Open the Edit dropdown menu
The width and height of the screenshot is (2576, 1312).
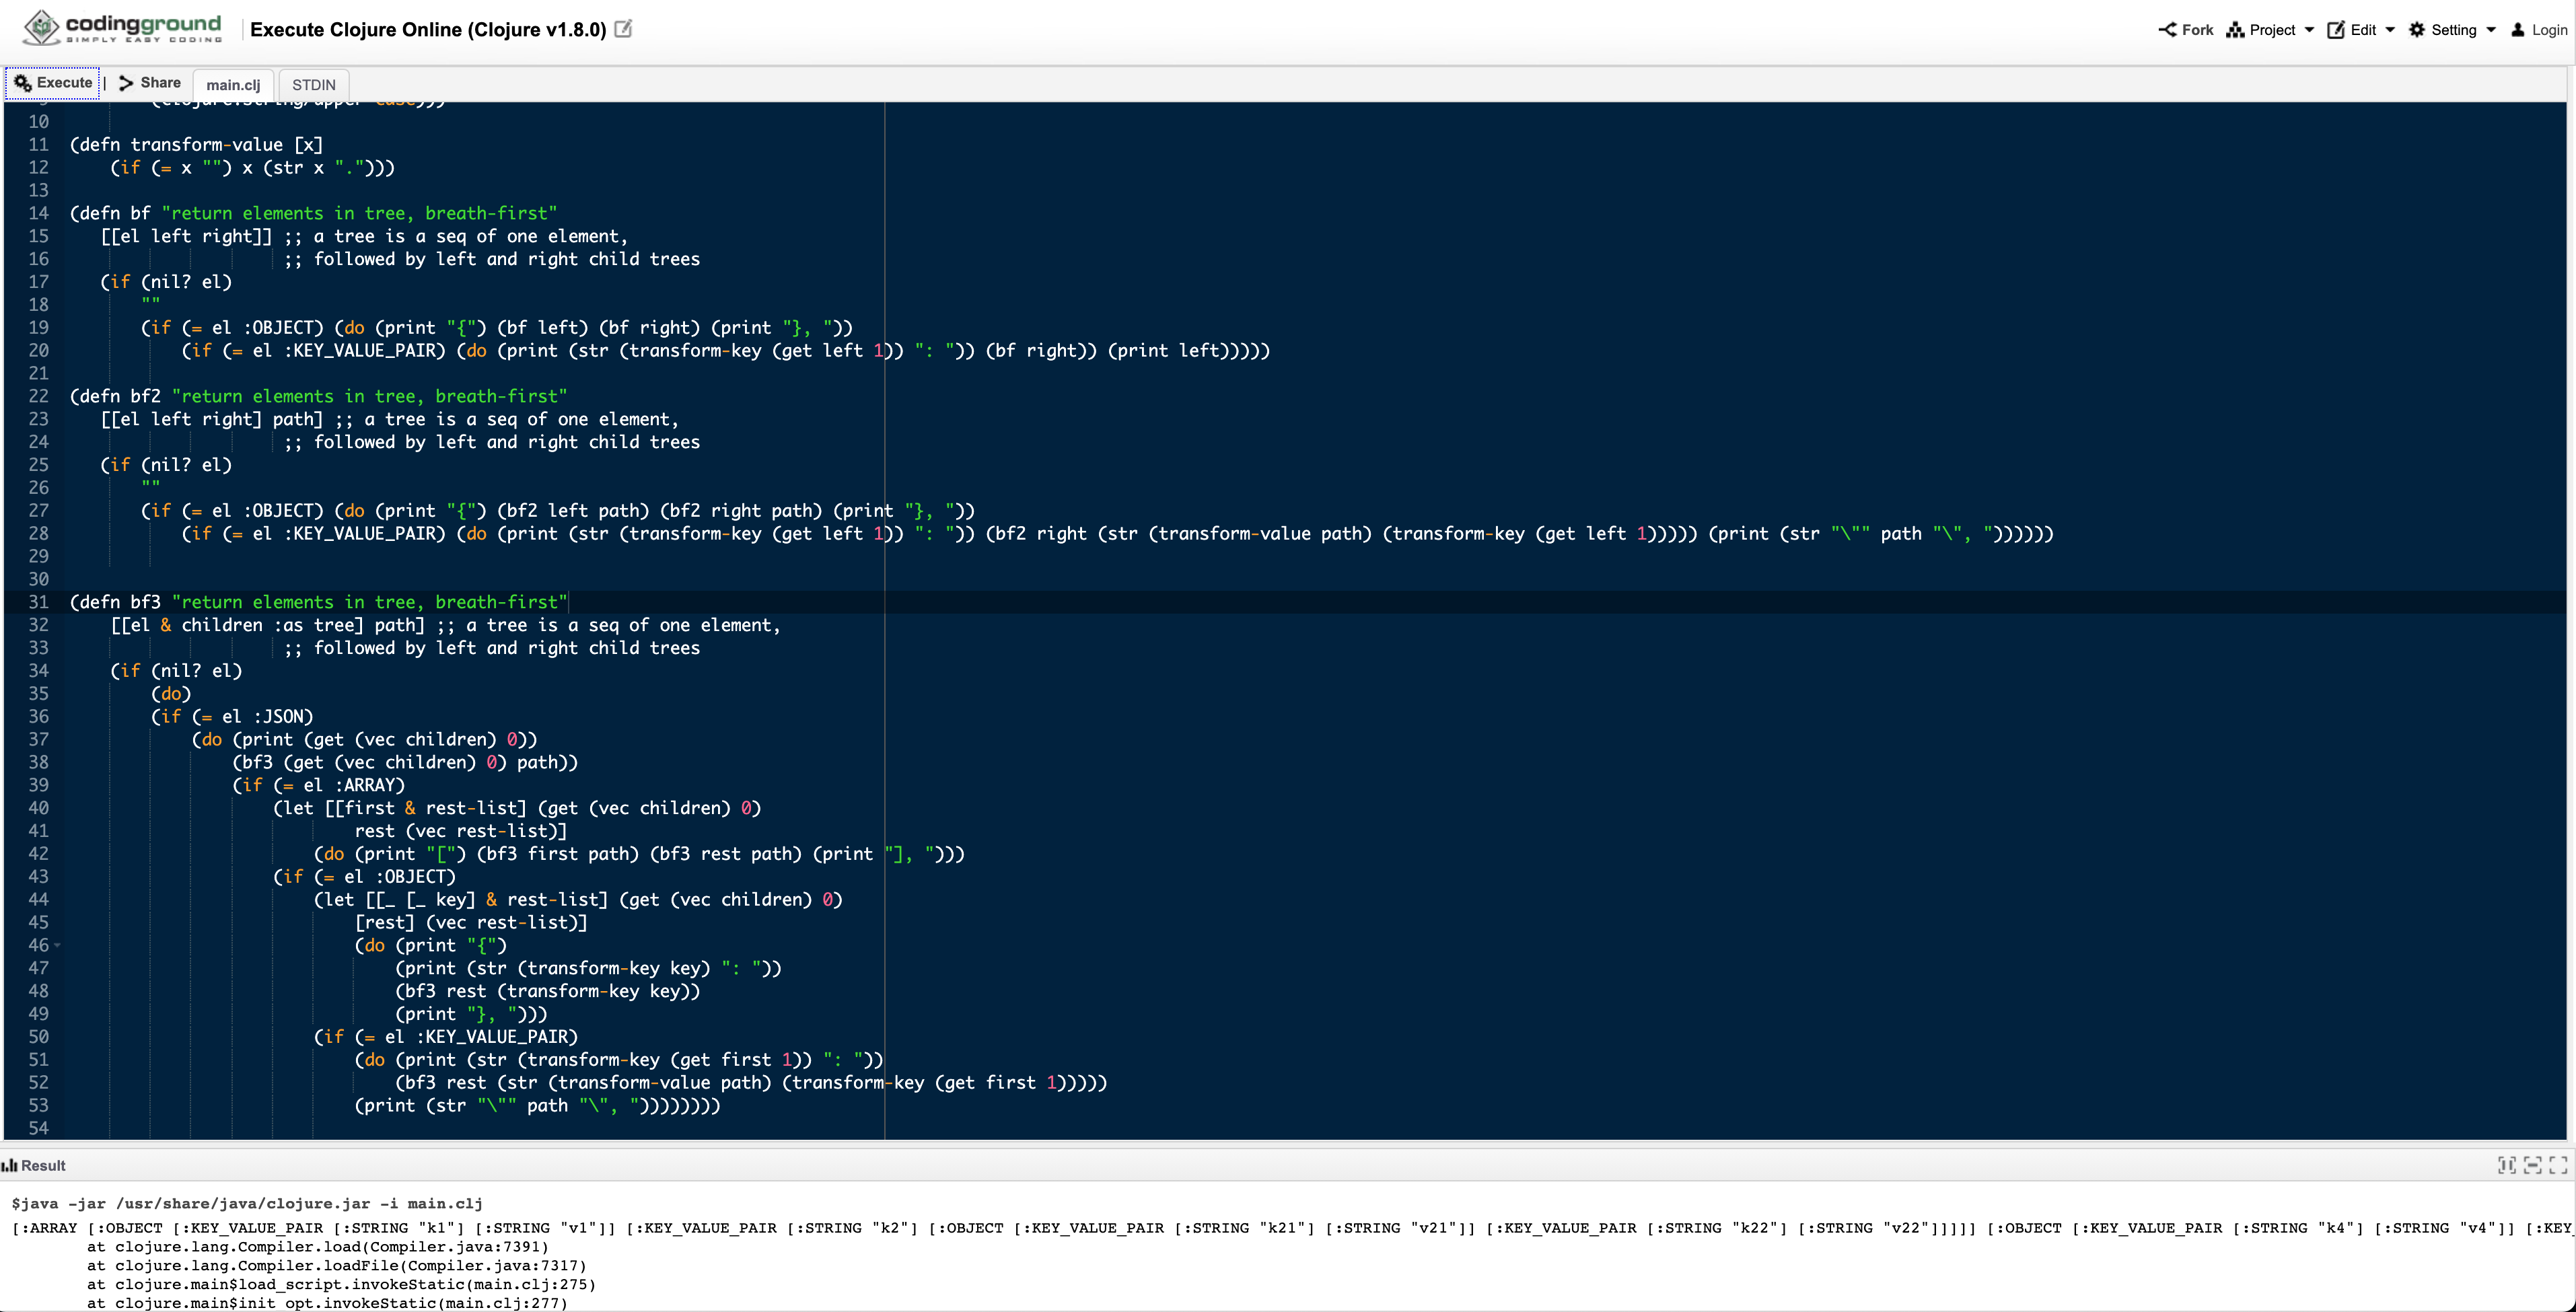[2362, 30]
